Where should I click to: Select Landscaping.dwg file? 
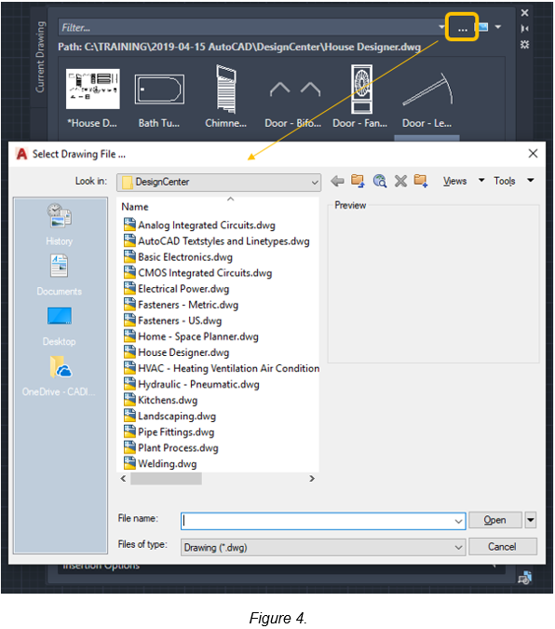tap(177, 417)
